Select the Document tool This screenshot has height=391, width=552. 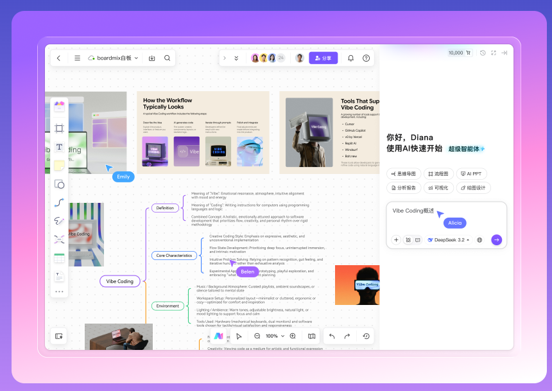(x=59, y=277)
